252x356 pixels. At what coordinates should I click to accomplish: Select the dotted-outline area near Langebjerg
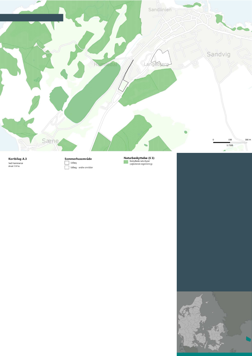click(161, 57)
